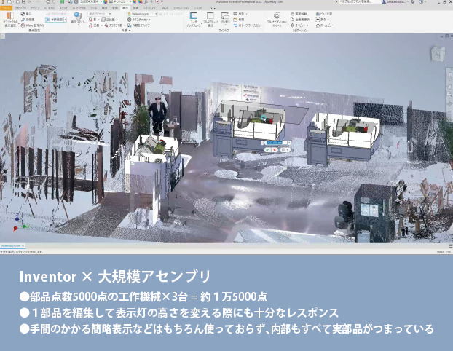Image resolution: width=453 pixels, height=351 pixels.
Task: Click arrow next to value field
Action: (289, 143)
